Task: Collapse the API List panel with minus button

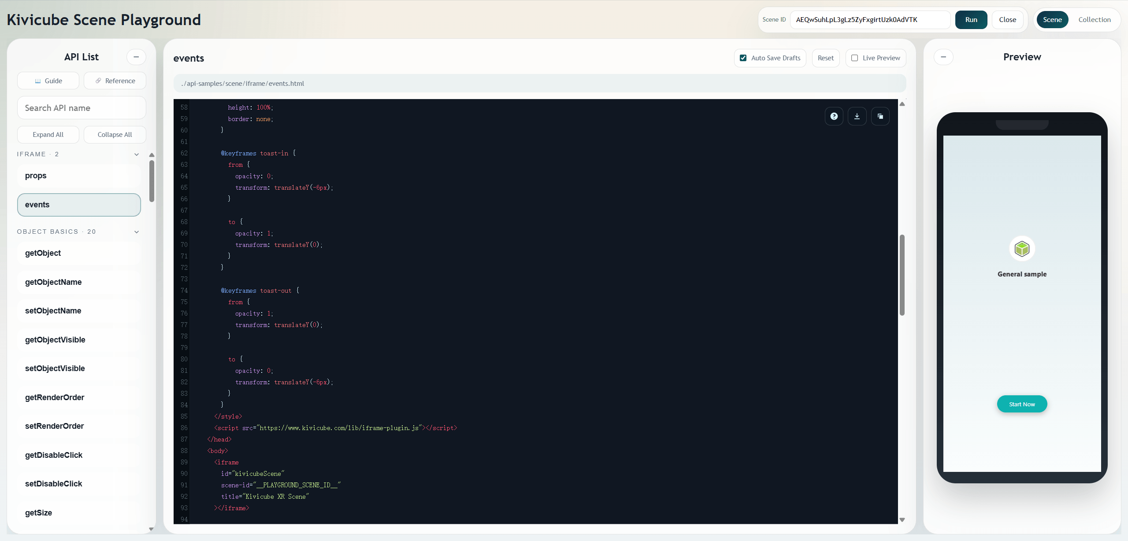Action: (x=136, y=57)
